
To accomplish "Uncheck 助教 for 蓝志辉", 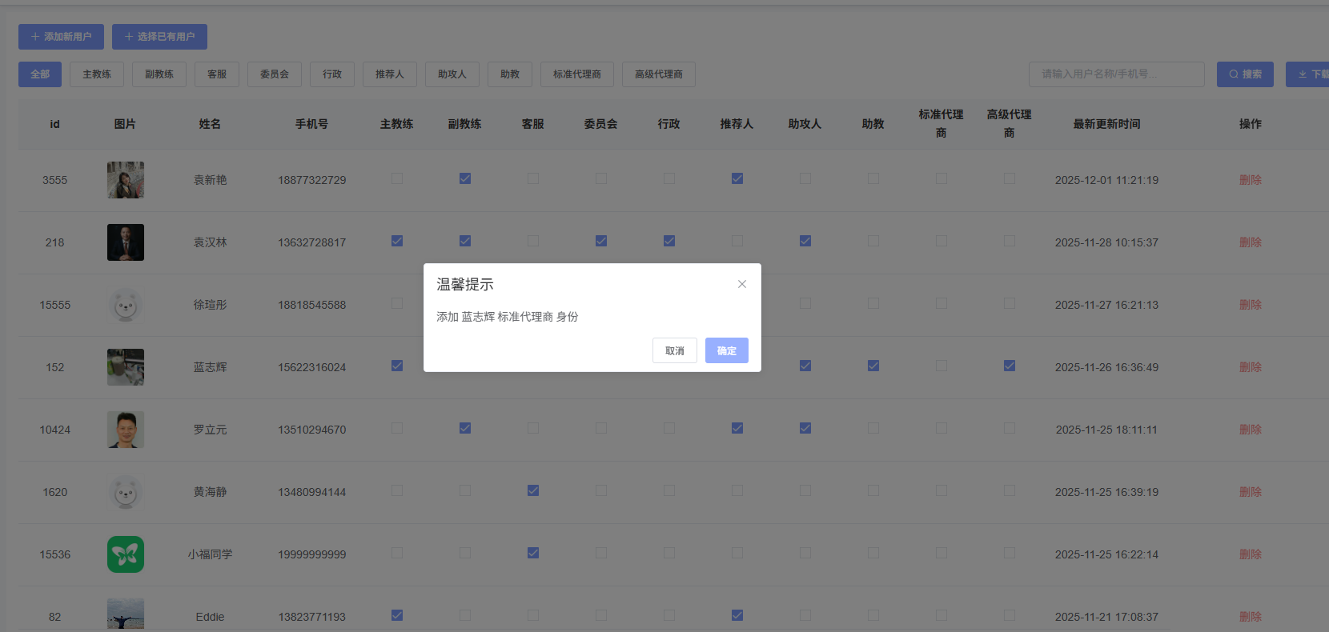I will click(873, 366).
